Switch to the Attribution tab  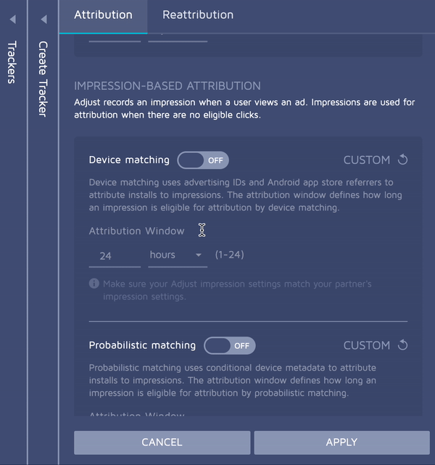103,15
